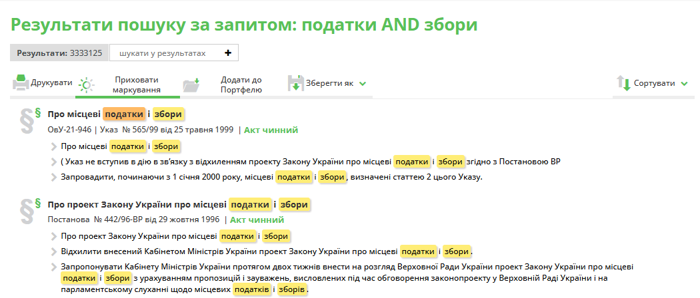Click the printer icon for Друкувати
This screenshot has width=700, height=298.
point(20,83)
